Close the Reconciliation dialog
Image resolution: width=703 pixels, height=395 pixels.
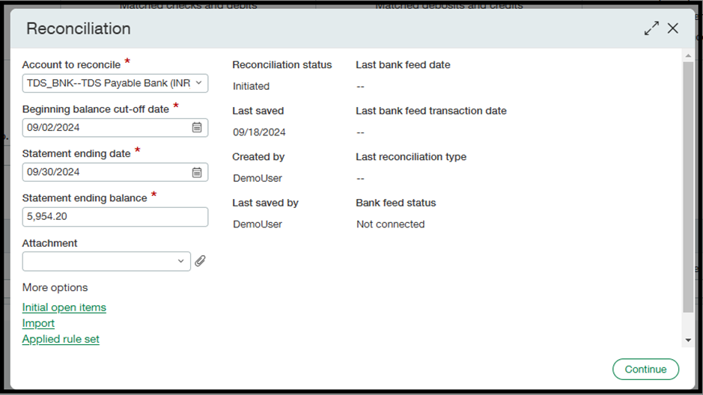[x=673, y=28]
